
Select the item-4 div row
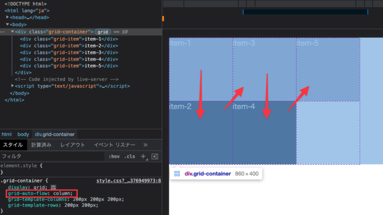click(69, 59)
